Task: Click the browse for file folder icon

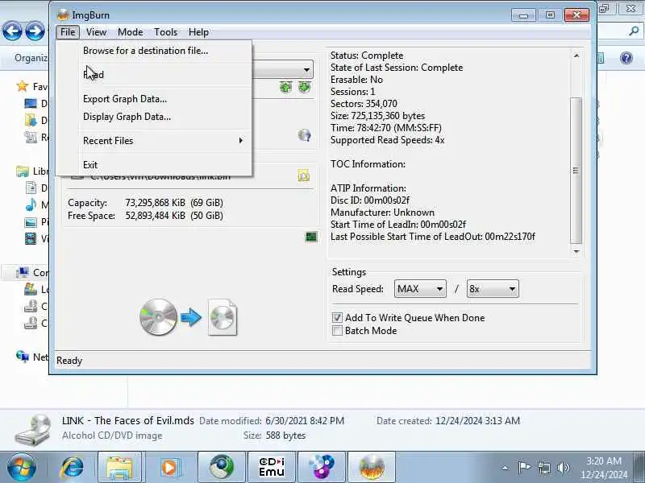Action: (304, 175)
